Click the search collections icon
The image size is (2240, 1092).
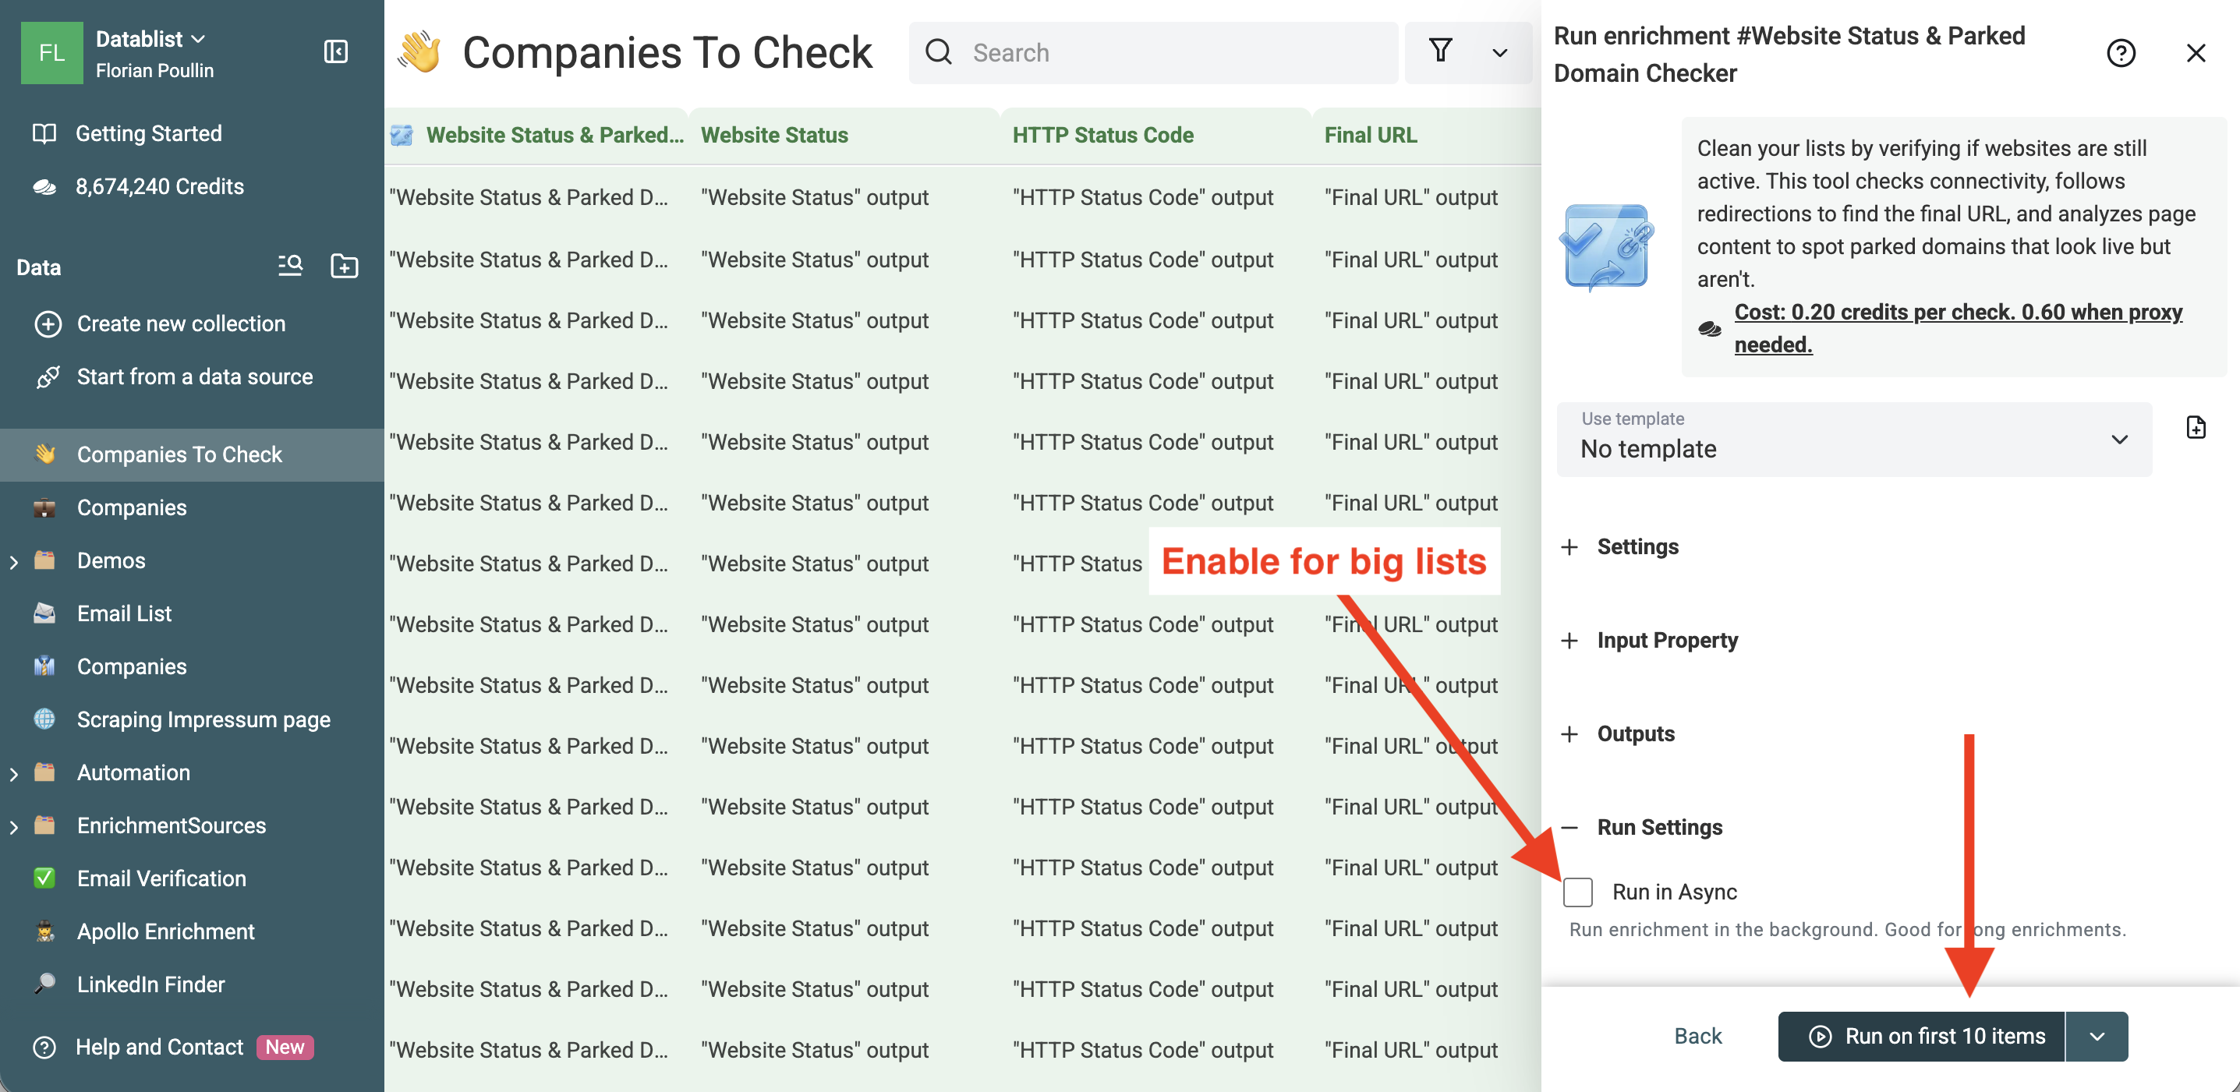(289, 266)
